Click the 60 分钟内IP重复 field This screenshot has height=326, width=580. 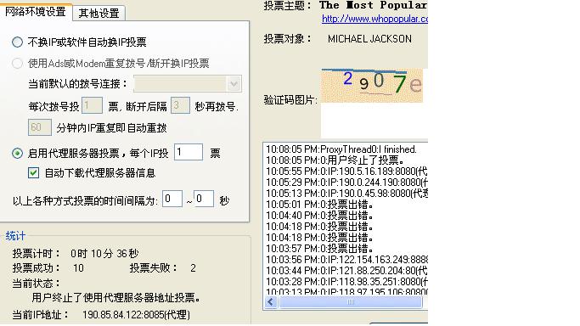tap(40, 127)
